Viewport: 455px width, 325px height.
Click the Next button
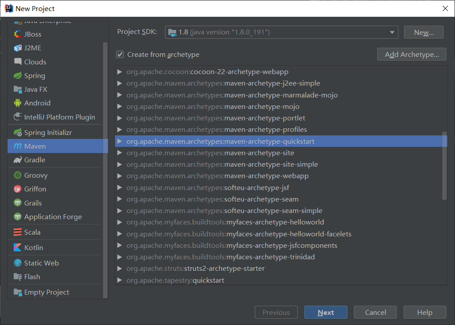[x=326, y=313]
